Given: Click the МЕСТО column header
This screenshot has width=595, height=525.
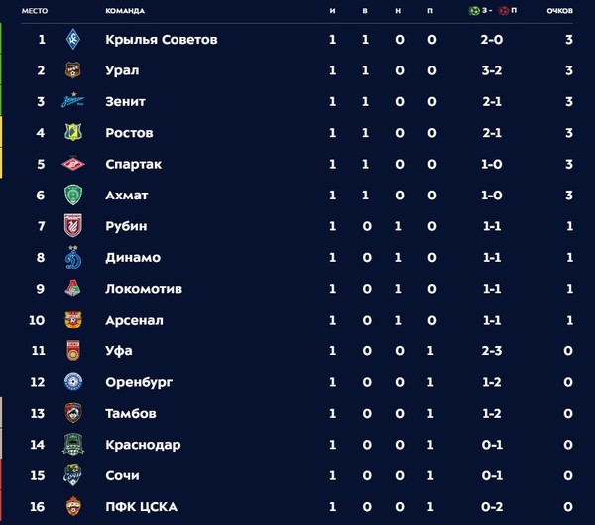Looking at the screenshot, I should click(35, 11).
